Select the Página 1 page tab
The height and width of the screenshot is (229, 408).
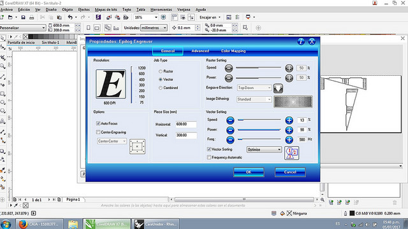click(73, 199)
